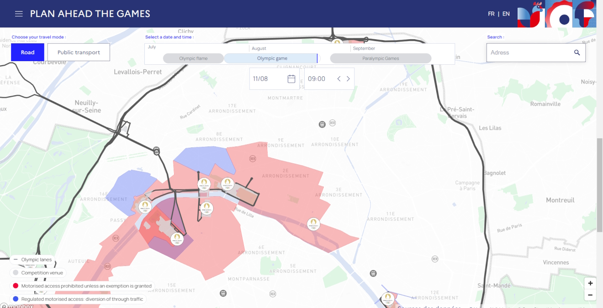This screenshot has width=603, height=308.
Task: Select the Olympic flame period tab
Action: 193,58
